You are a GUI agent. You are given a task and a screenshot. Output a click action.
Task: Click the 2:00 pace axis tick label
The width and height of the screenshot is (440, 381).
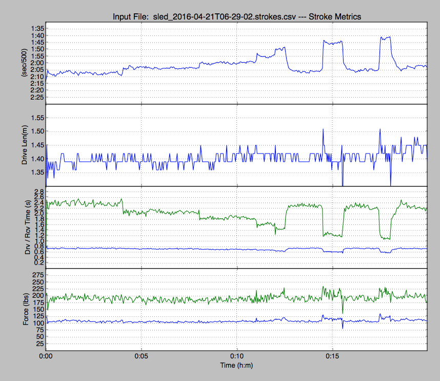[37, 63]
